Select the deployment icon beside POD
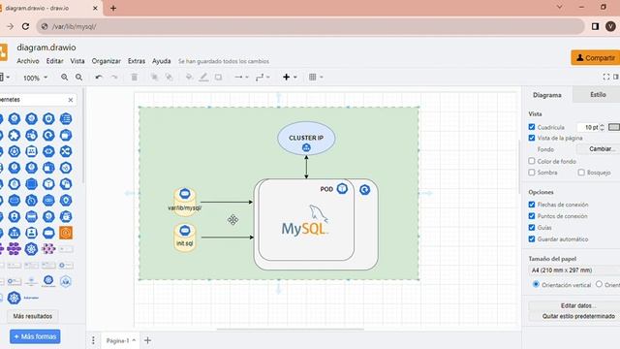Image resolution: width=620 pixels, height=349 pixels. 364,190
